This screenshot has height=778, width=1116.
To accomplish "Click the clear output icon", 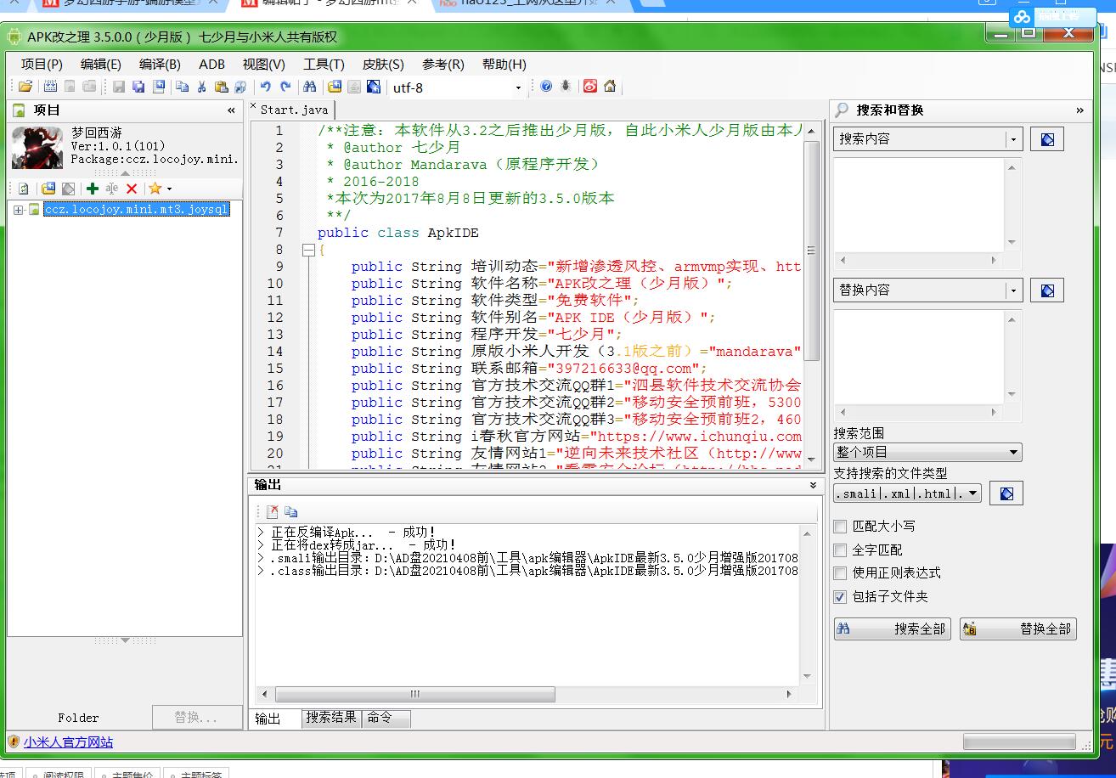I will 272,511.
